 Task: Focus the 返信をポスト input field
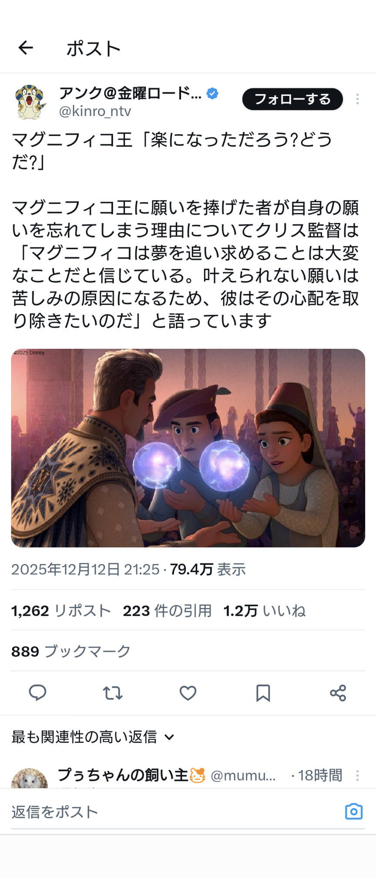click(x=174, y=812)
